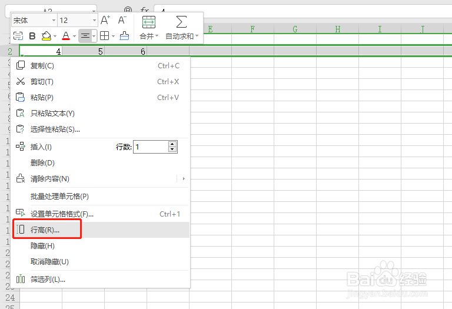This screenshot has width=452, height=309.
Task: Click the clear contents eraser icon
Action: click(x=21, y=178)
